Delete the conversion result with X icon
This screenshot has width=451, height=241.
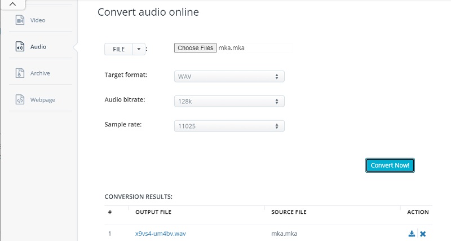coord(423,234)
